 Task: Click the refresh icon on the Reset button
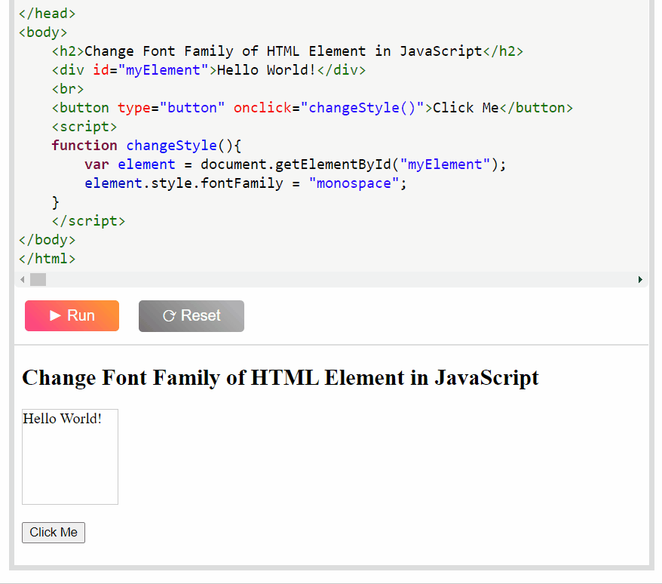[169, 315]
